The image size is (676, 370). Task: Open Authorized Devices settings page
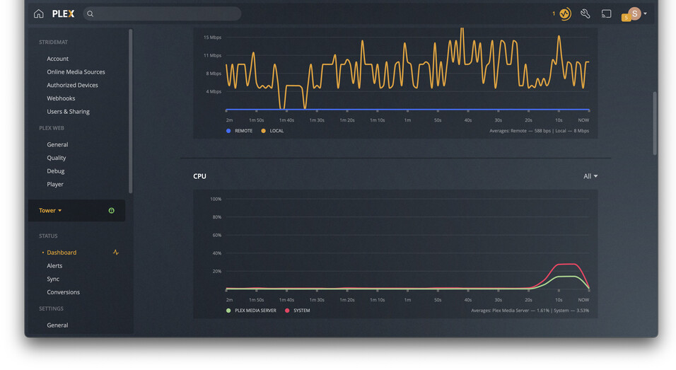coord(72,85)
